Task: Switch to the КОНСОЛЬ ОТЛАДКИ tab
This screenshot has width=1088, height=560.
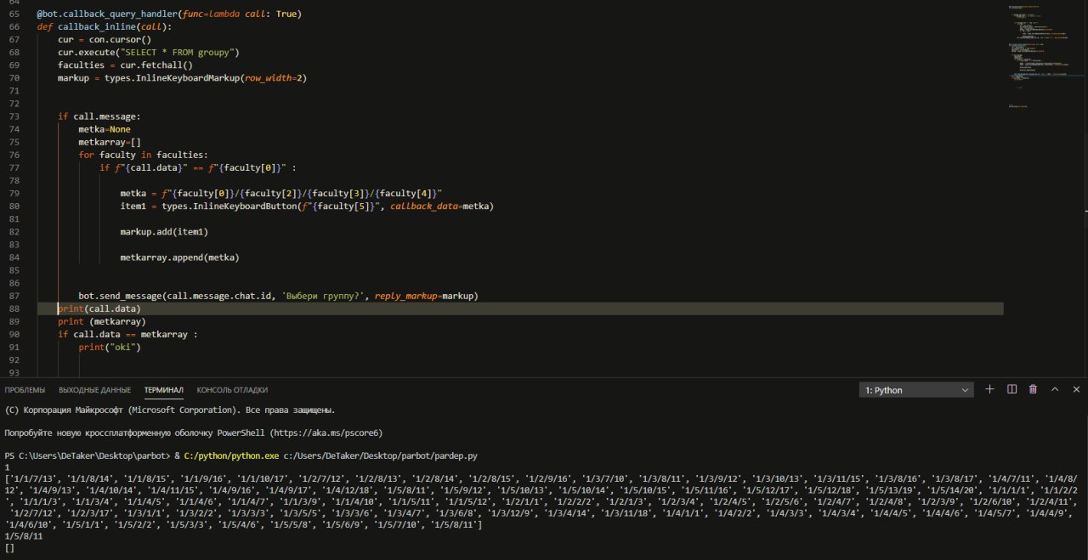Action: tap(232, 390)
